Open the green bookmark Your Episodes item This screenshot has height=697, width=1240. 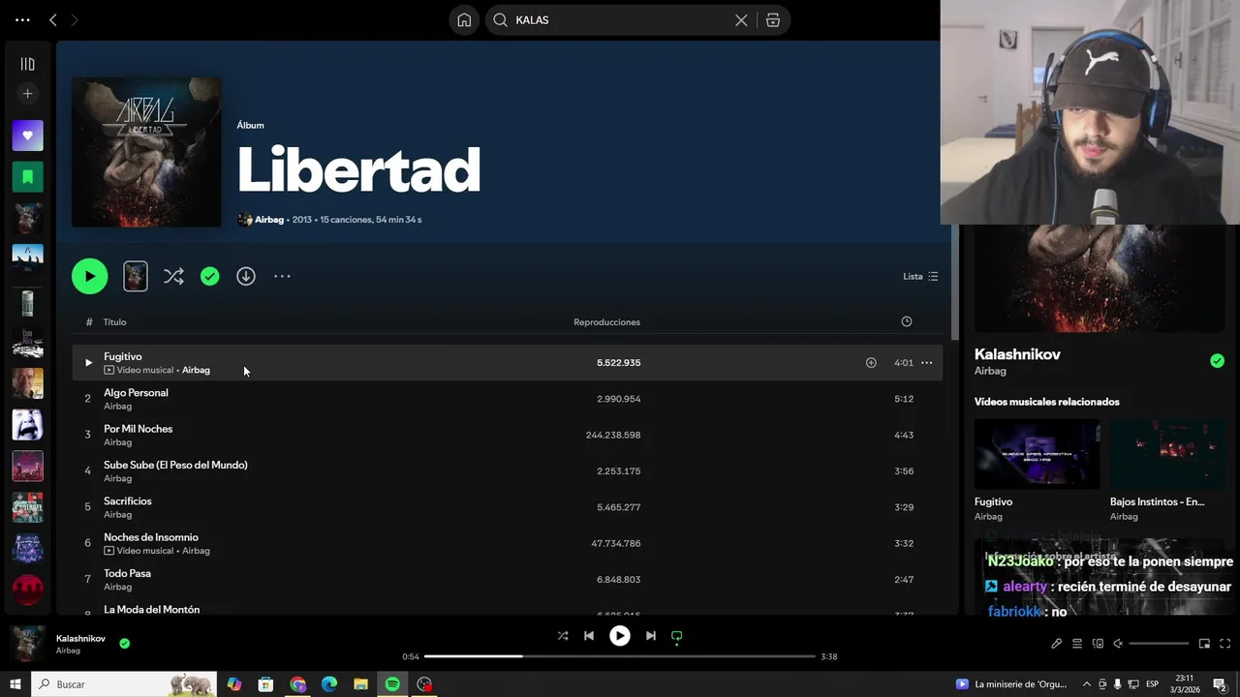(27, 177)
